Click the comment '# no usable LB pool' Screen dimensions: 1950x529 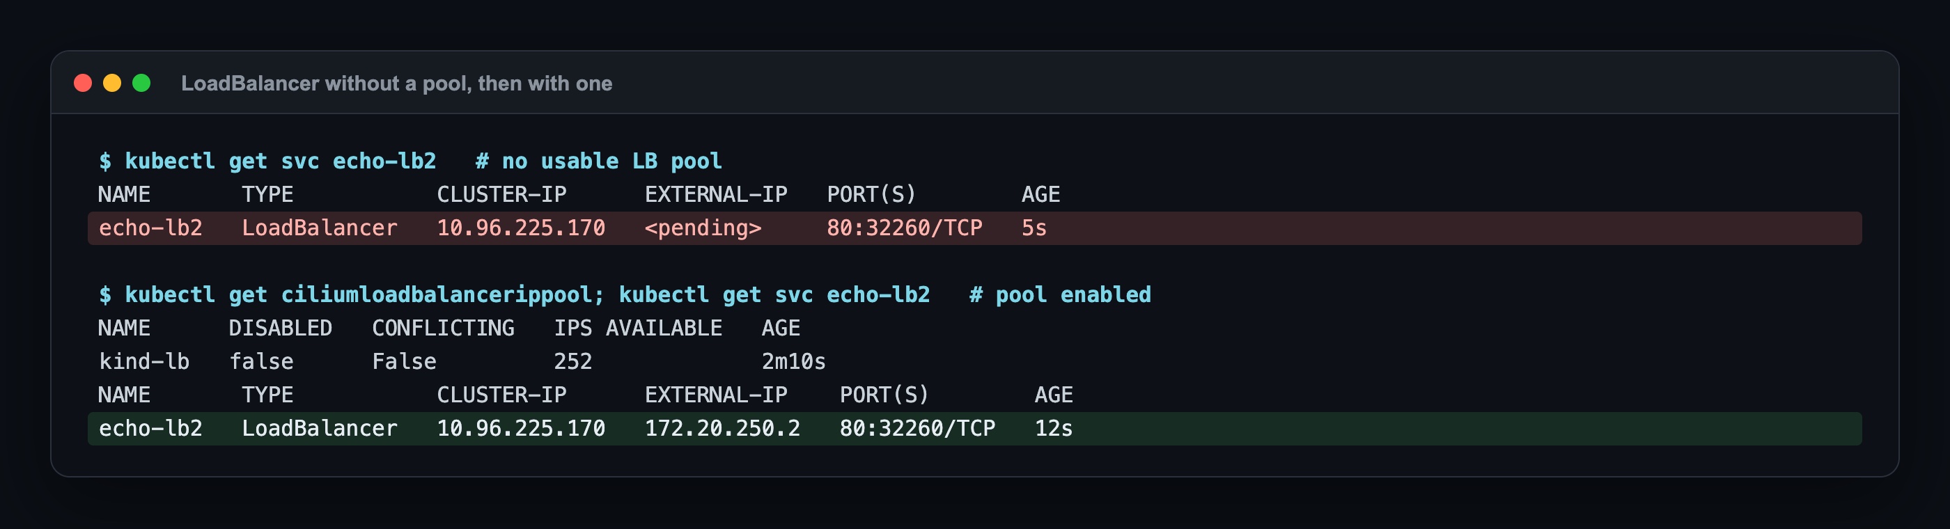pyautogui.click(x=599, y=161)
